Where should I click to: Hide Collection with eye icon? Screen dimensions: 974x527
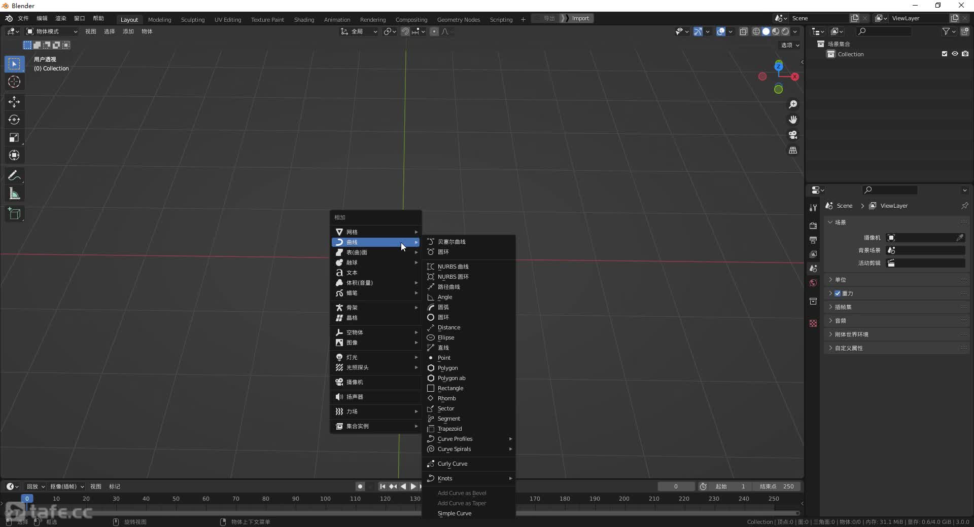pos(955,54)
